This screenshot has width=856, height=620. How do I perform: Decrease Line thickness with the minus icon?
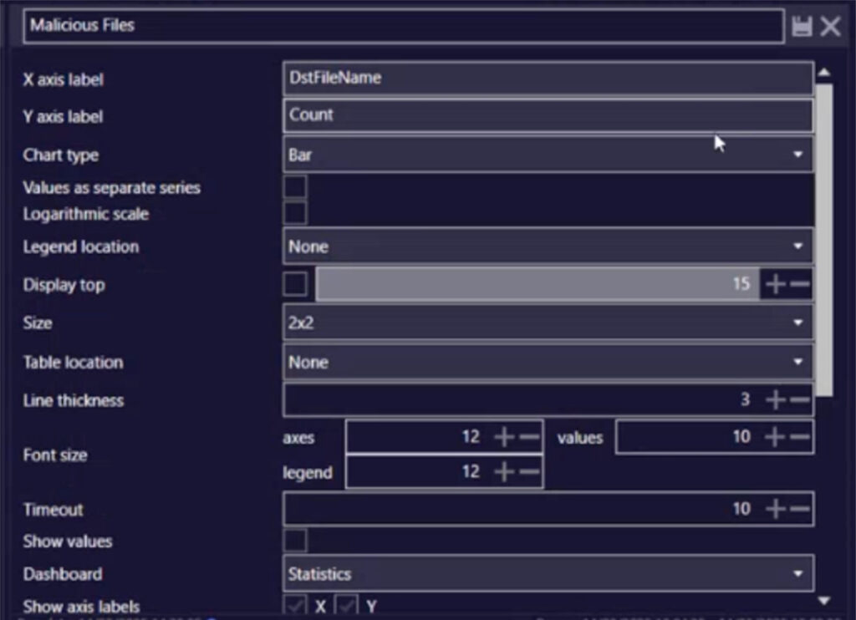coord(800,399)
